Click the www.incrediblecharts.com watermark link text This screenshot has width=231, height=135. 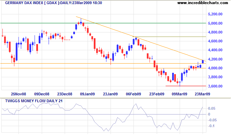[x=203, y=3]
